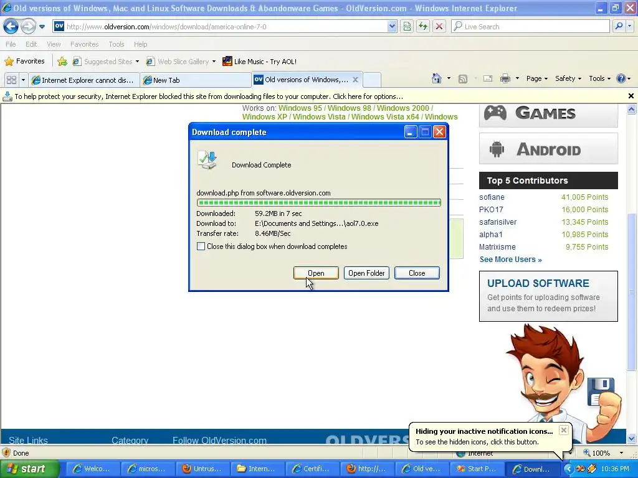This screenshot has height=478, width=638.
Task: Click Close button in download dialog
Action: point(417,273)
